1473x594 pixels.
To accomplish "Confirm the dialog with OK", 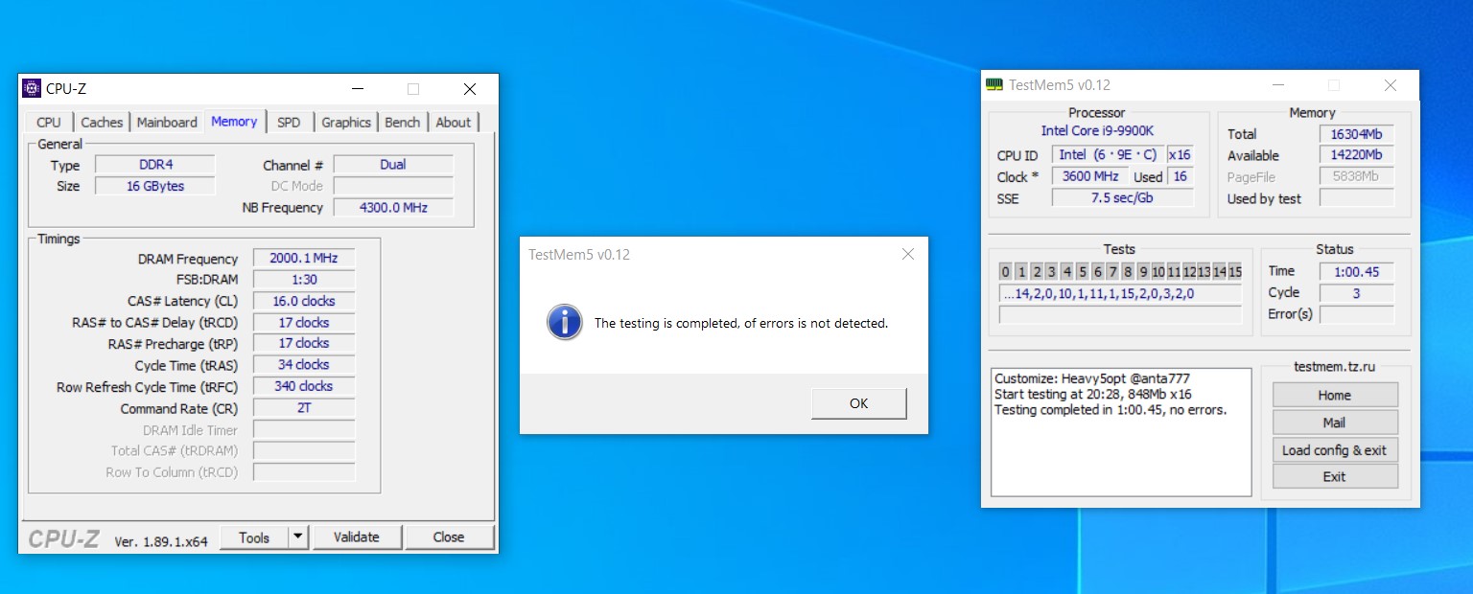I will point(858,403).
